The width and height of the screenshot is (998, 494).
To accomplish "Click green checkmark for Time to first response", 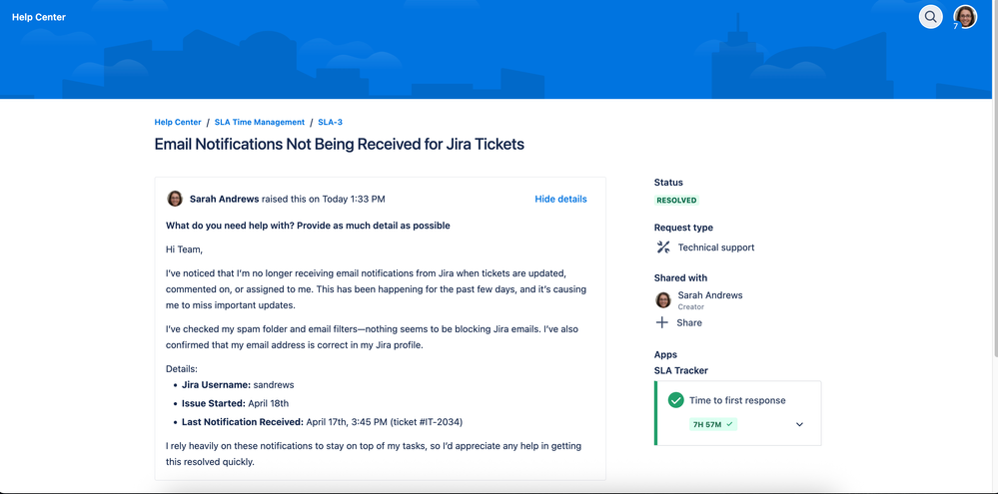I will click(x=676, y=400).
